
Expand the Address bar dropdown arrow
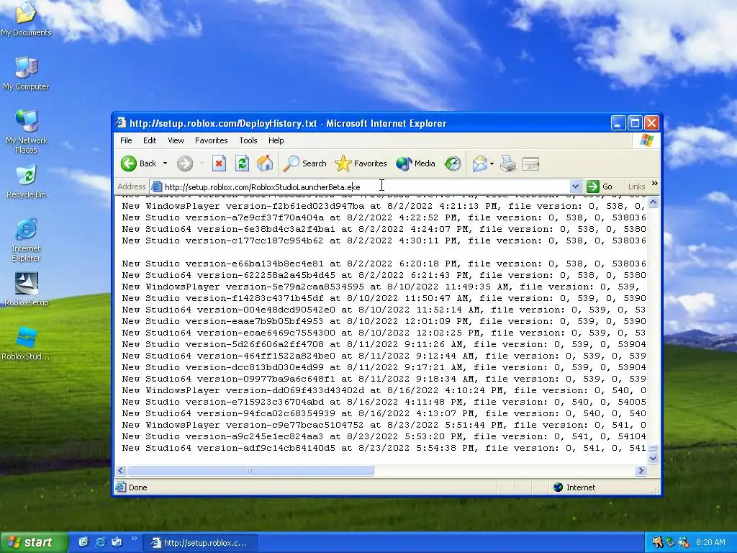click(575, 186)
